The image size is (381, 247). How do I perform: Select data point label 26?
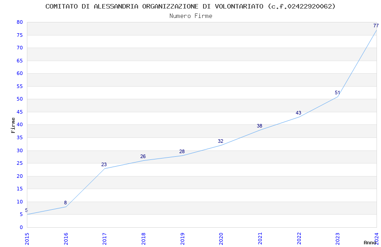tap(143, 156)
